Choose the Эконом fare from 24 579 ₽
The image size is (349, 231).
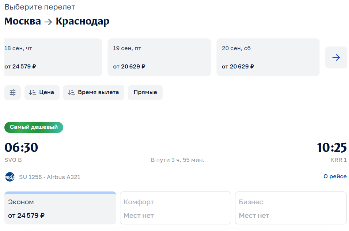click(x=60, y=208)
